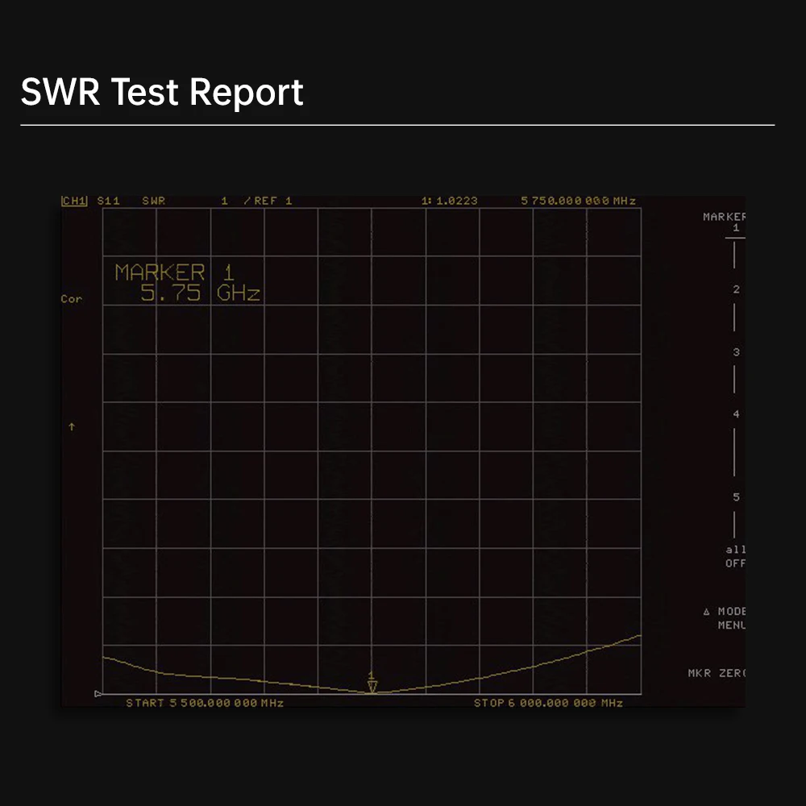Click the up arrow indicator left of graph

[71, 426]
